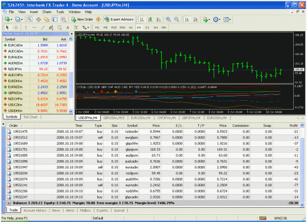Open the Journal terminal tab

coord(119,210)
